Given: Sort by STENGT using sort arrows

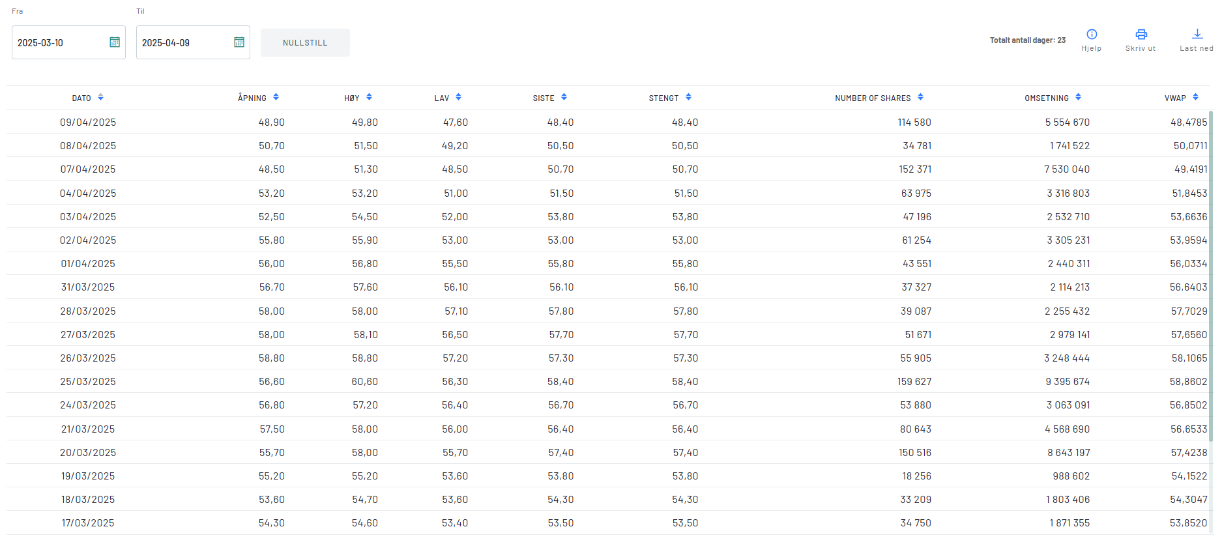Looking at the screenshot, I should (x=689, y=98).
